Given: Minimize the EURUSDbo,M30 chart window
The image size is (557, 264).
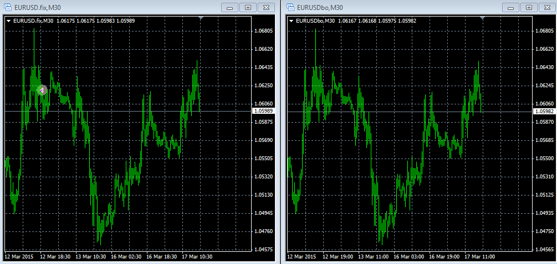Looking at the screenshot, I should click(x=511, y=7).
